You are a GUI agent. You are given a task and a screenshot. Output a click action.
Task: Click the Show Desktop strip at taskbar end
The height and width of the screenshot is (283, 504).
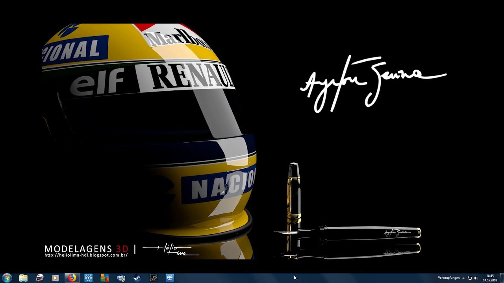coord(502,278)
